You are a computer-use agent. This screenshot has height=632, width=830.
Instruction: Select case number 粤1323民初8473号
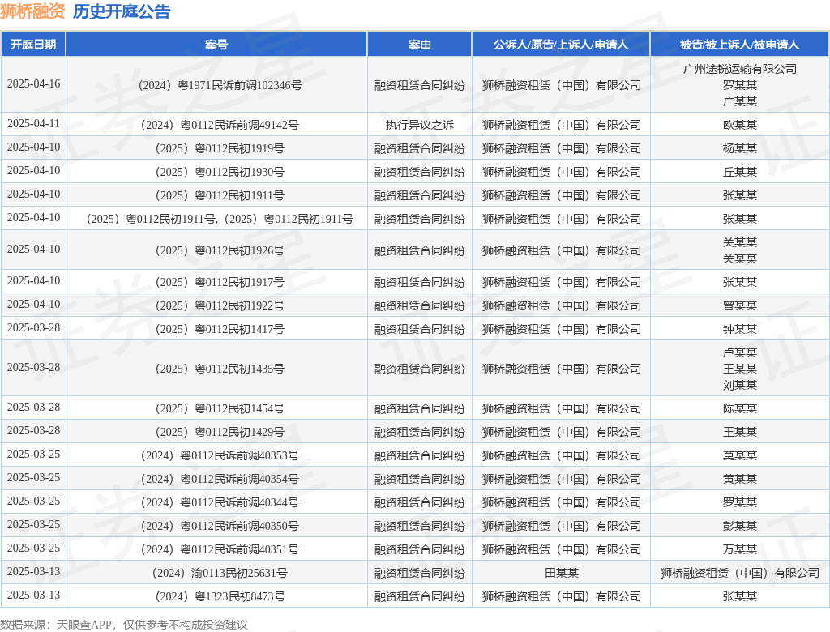[220, 596]
